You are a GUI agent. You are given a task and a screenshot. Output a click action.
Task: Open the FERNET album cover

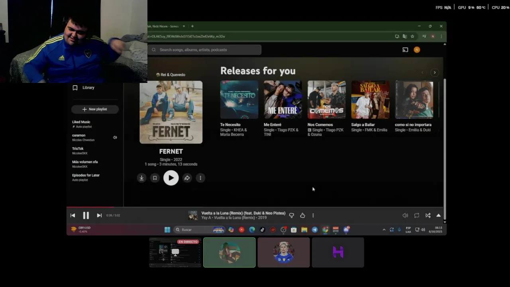point(171,112)
